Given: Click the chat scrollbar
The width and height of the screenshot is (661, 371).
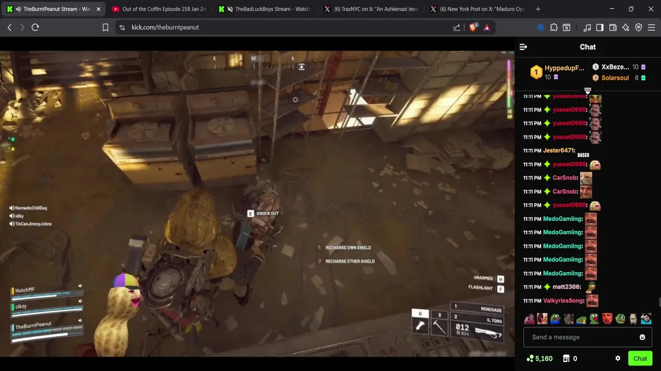Looking at the screenshot, I should click(x=659, y=303).
